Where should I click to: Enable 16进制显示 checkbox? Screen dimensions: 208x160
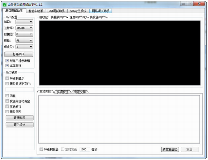[7, 78]
